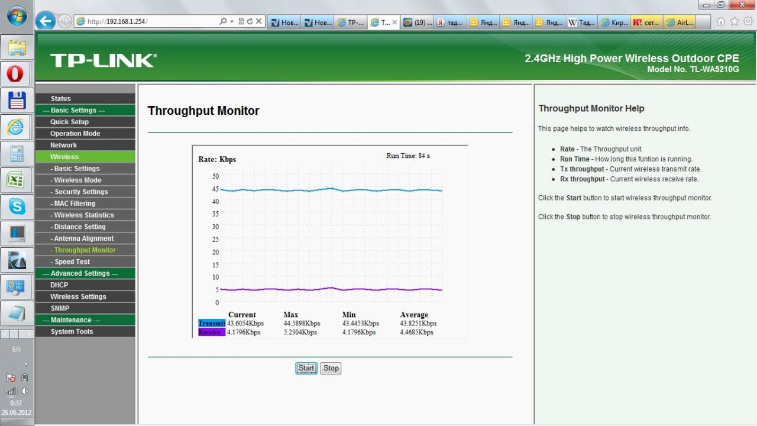757x426 pixels.
Task: Click the blue Transmit legend swatch
Action: point(212,324)
